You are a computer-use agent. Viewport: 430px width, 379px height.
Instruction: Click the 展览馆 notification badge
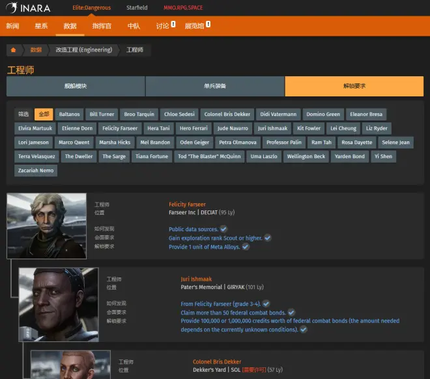207,24
